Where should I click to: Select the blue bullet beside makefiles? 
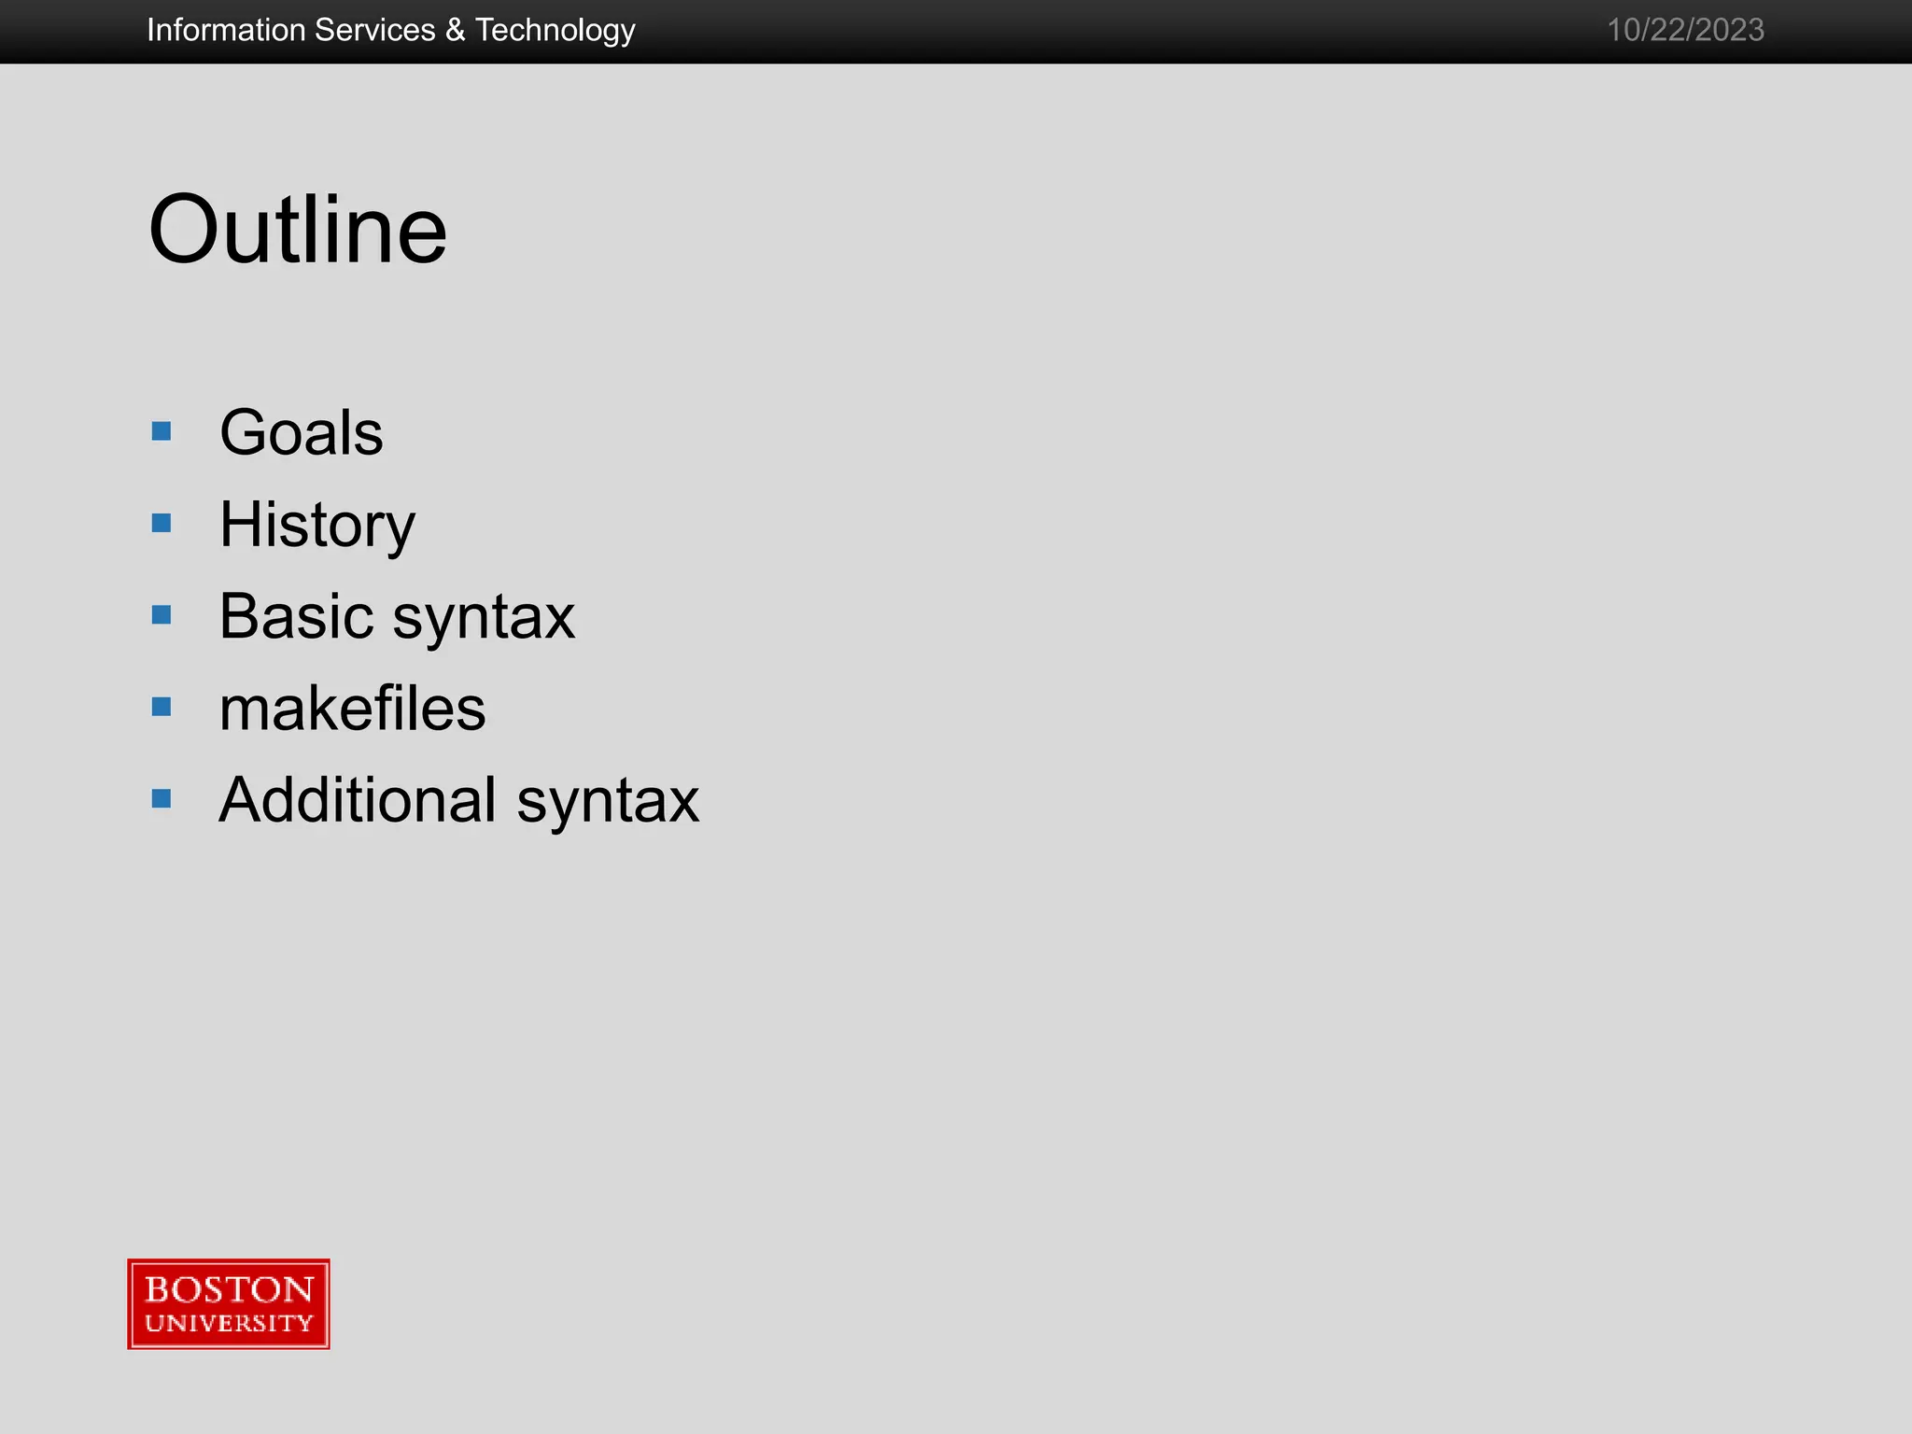point(162,707)
